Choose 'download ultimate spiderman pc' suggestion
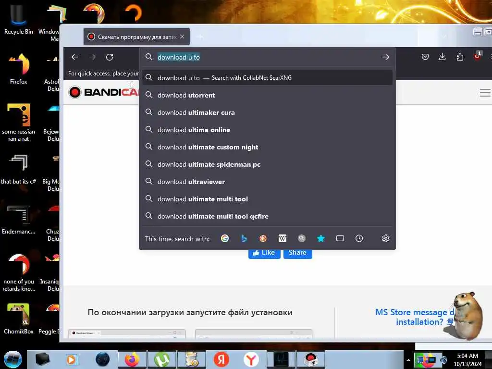The image size is (492, 369). pos(267,164)
